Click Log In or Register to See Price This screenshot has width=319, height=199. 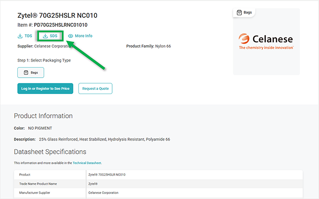(45, 89)
